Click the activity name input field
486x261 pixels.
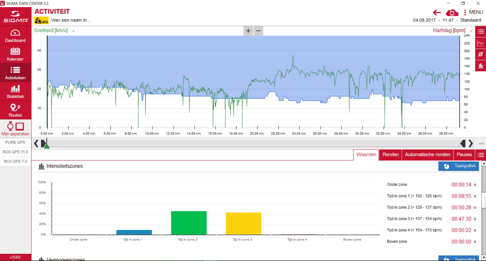(71, 20)
